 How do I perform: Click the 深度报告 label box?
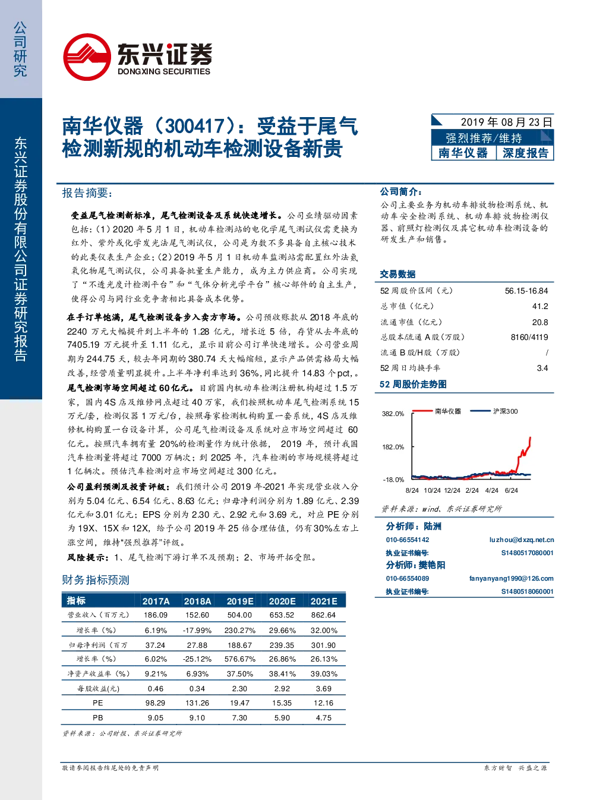tap(525, 153)
